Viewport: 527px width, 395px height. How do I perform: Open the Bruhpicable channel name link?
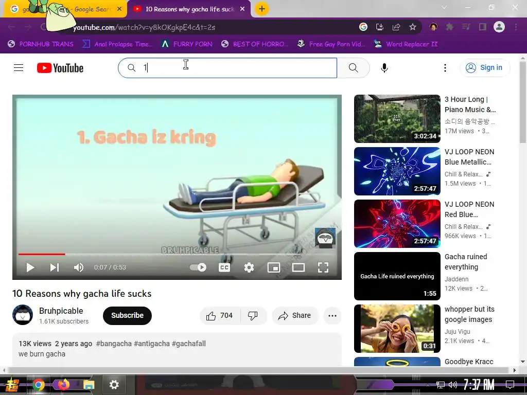pyautogui.click(x=61, y=311)
